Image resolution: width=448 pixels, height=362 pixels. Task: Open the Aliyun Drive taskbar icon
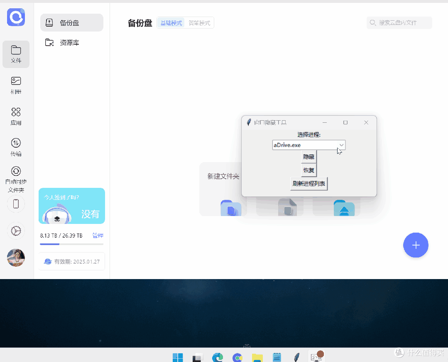click(x=237, y=357)
